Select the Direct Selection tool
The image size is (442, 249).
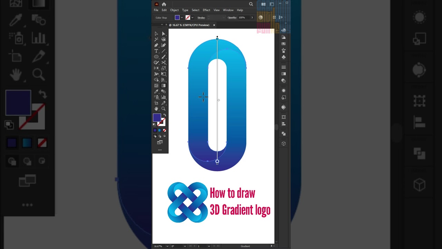coord(163,34)
